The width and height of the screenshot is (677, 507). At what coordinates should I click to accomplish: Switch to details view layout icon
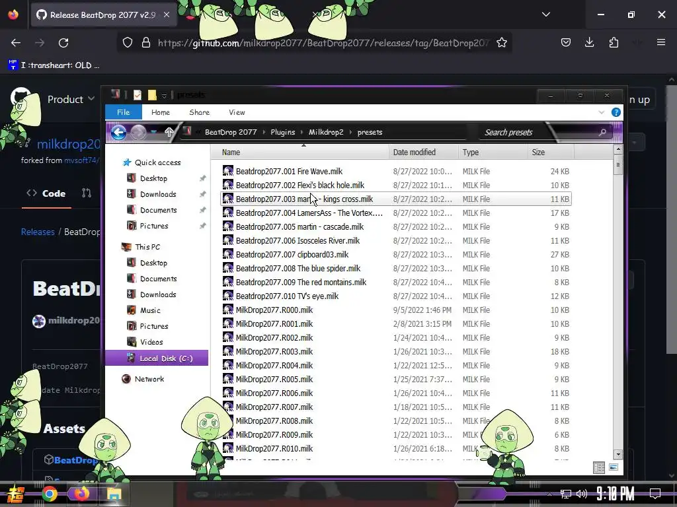[599, 468]
